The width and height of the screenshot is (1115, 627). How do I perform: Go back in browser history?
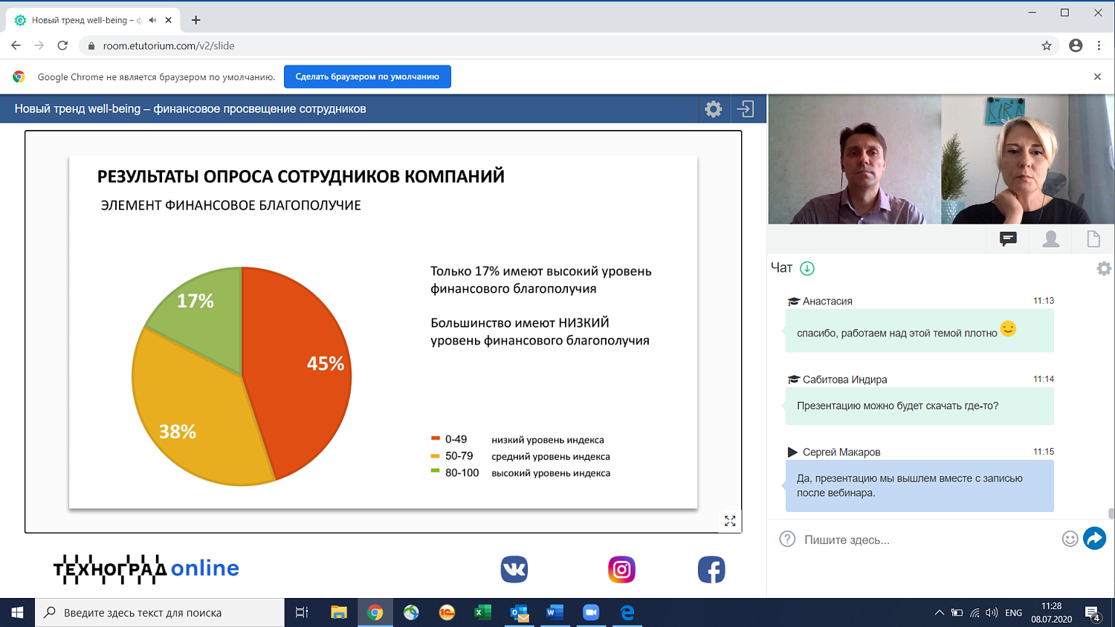pyautogui.click(x=16, y=45)
